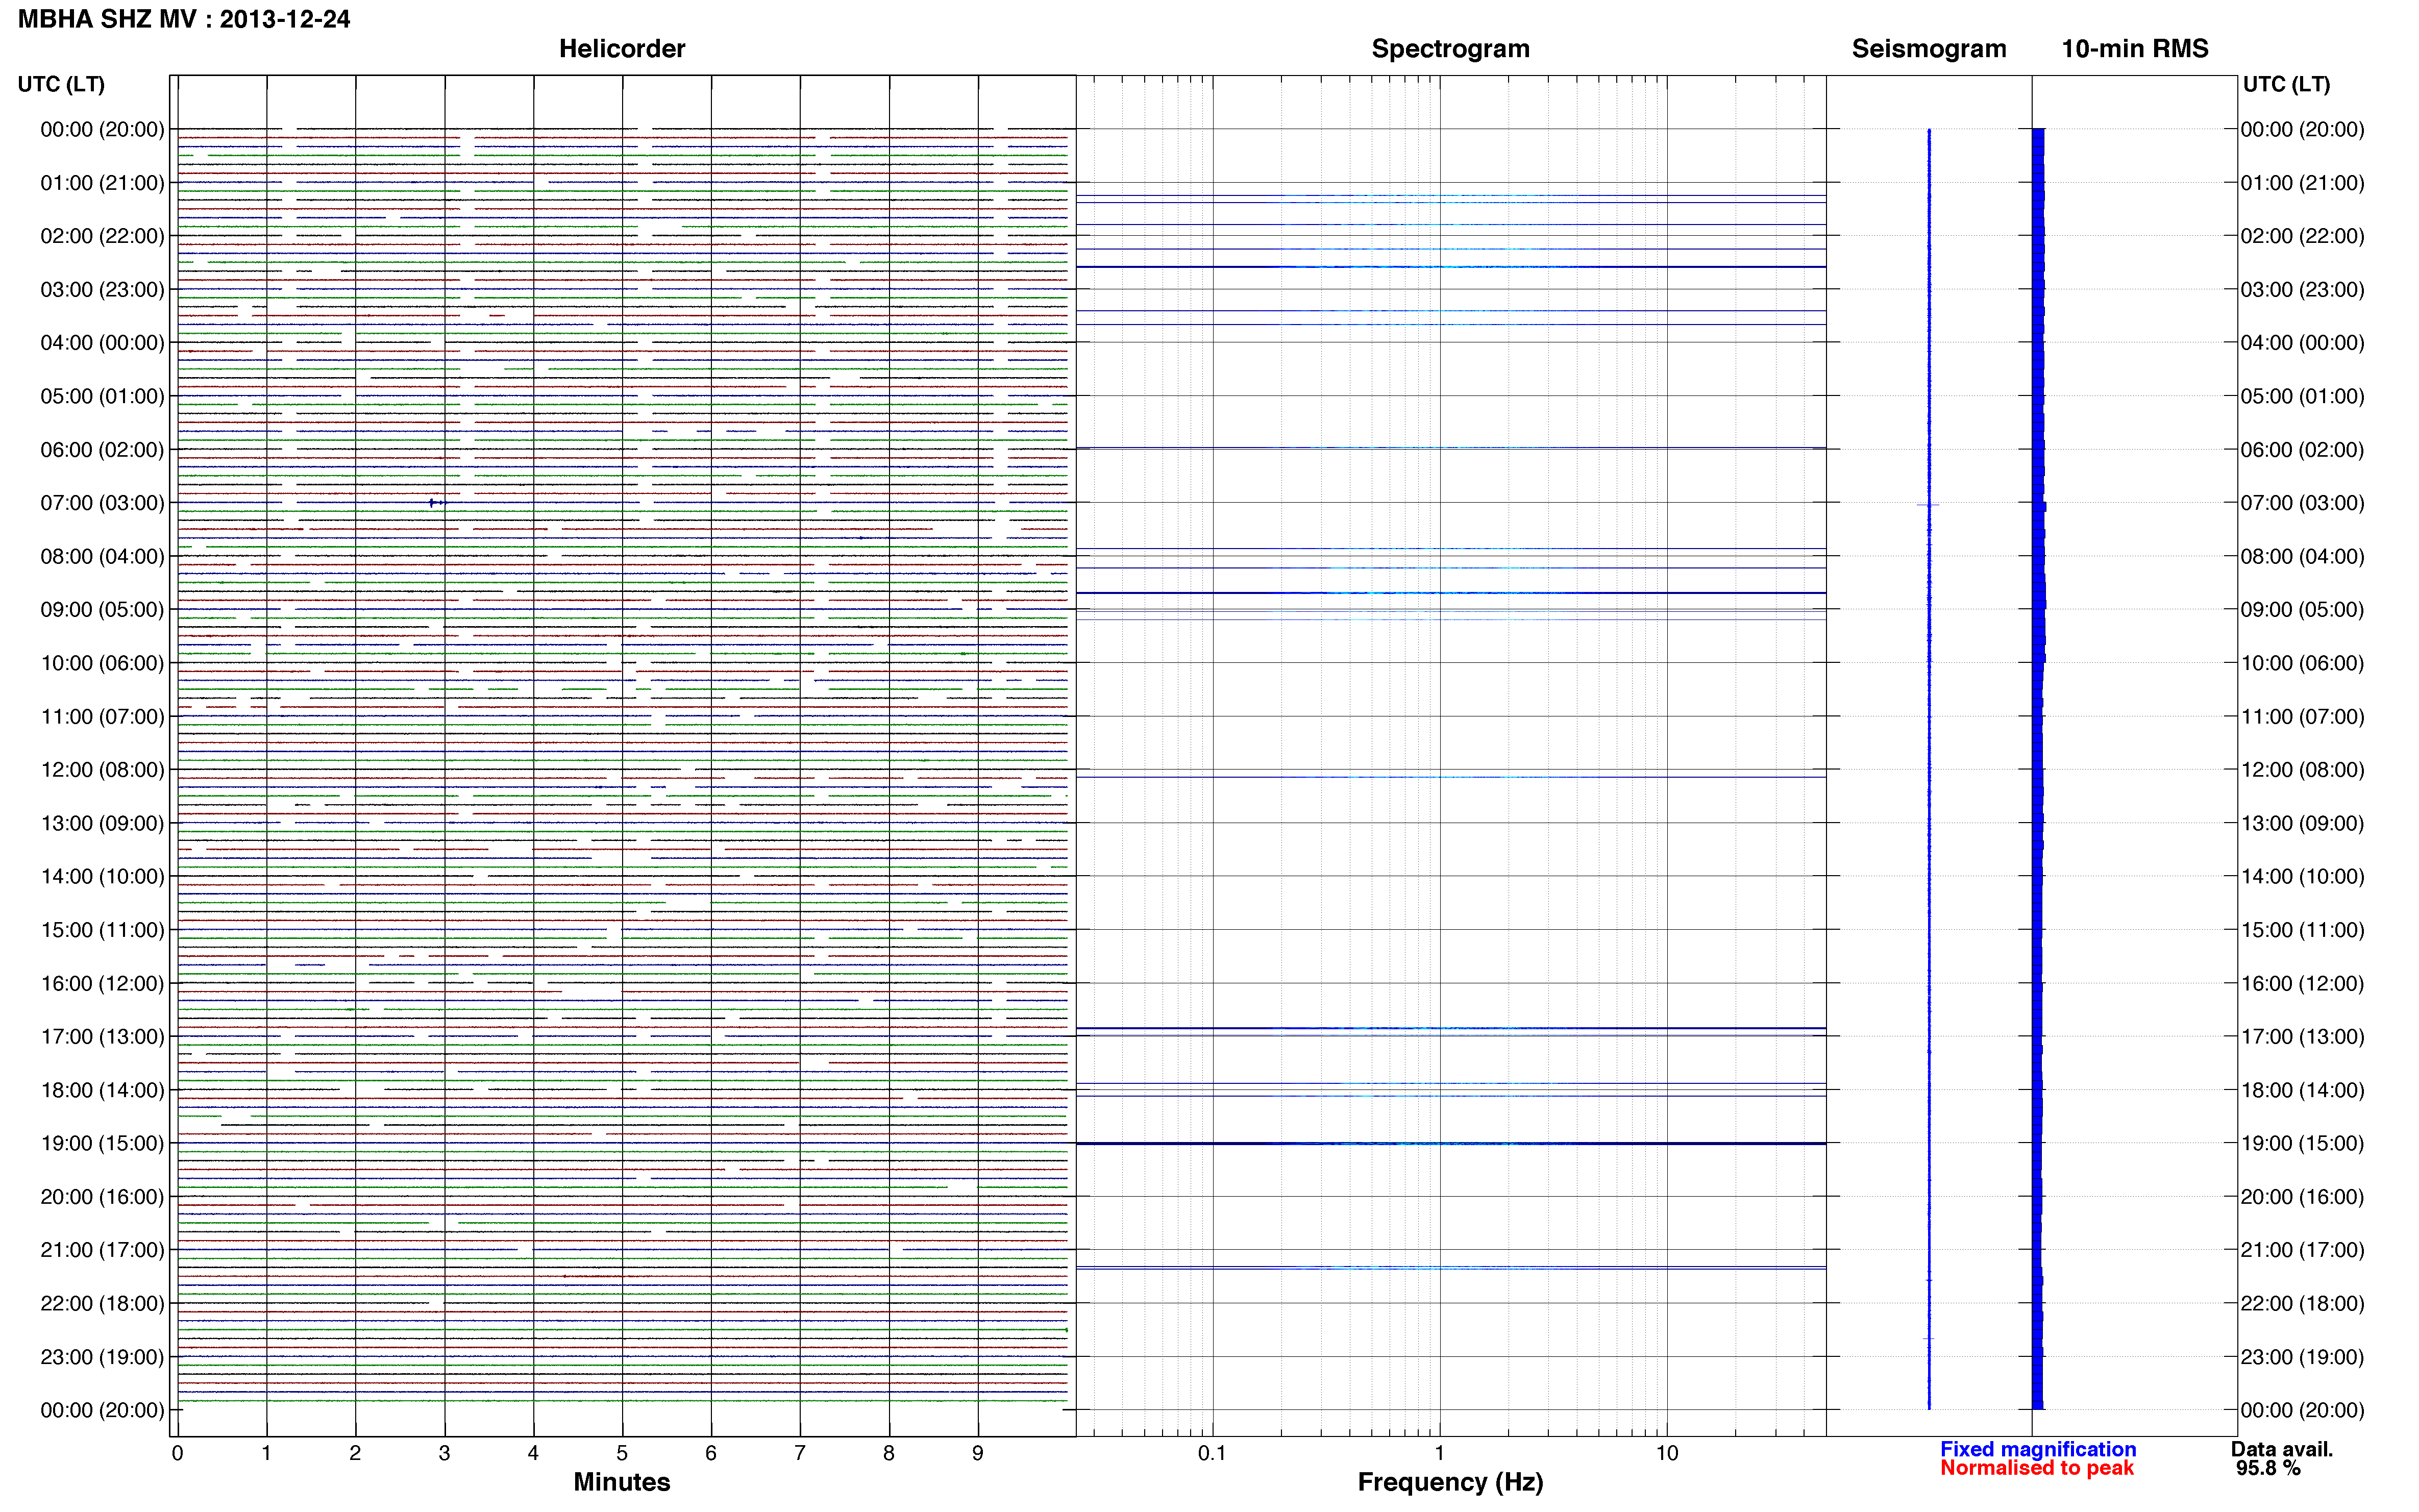Click the thick dark spectrogram band at 19:00
The height and width of the screenshot is (1512, 2419).
pos(1450,1143)
